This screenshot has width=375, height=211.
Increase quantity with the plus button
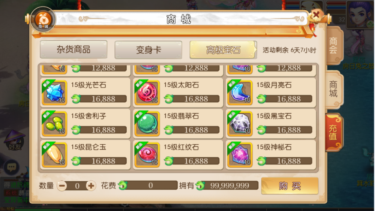91,186
